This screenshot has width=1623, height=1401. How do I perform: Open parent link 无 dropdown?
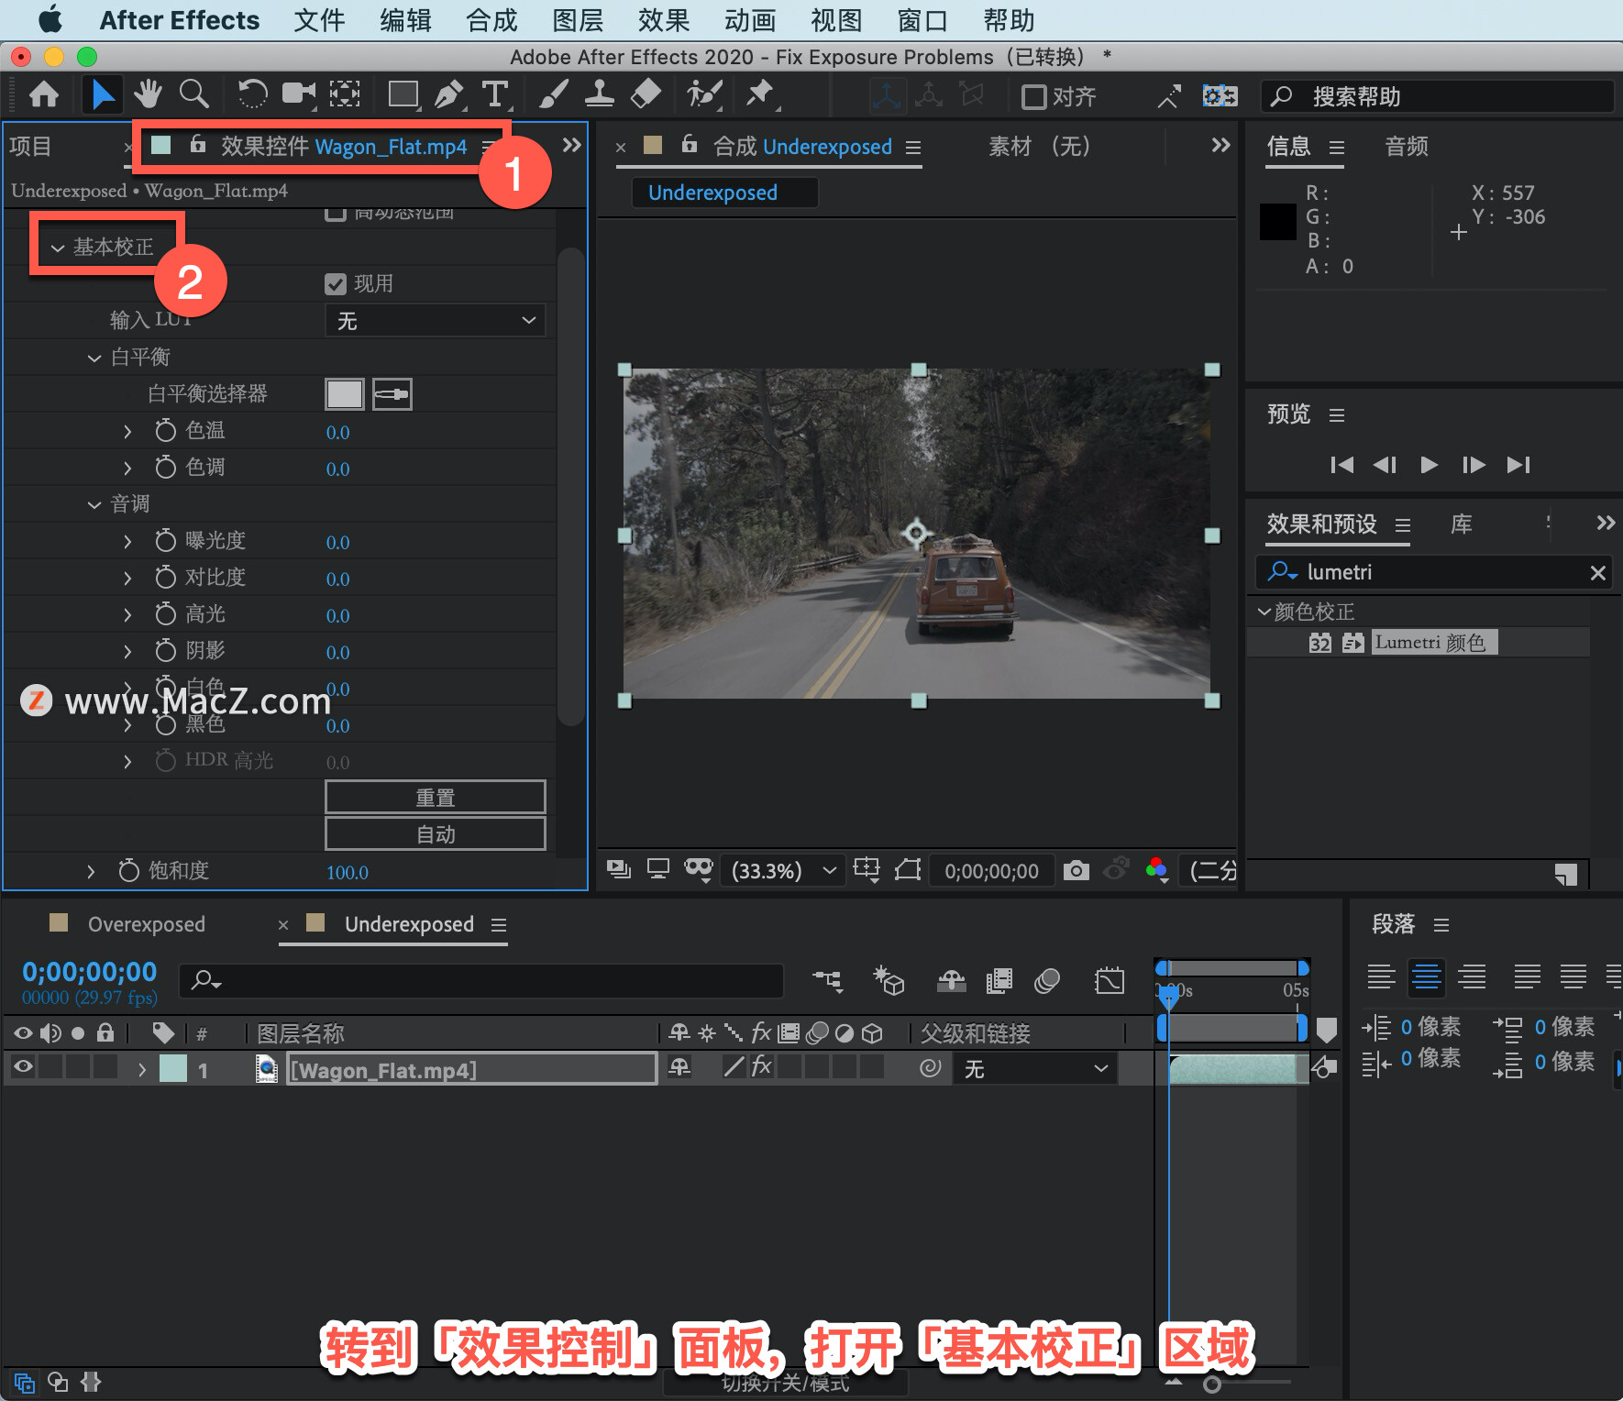tap(1035, 1069)
